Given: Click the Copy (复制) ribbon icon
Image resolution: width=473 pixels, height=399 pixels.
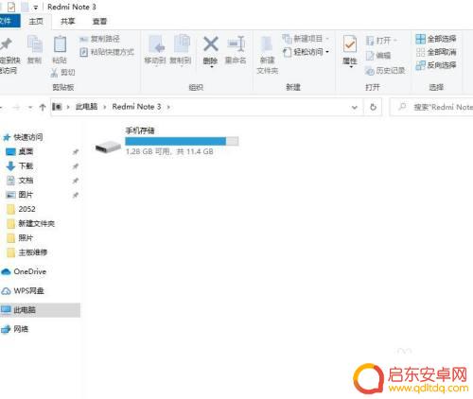Looking at the screenshot, I should click(x=35, y=44).
